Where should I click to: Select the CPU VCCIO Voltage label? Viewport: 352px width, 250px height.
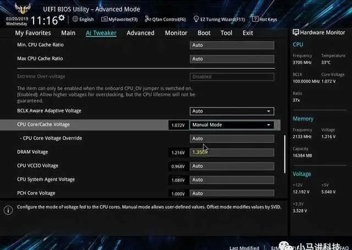(38, 166)
